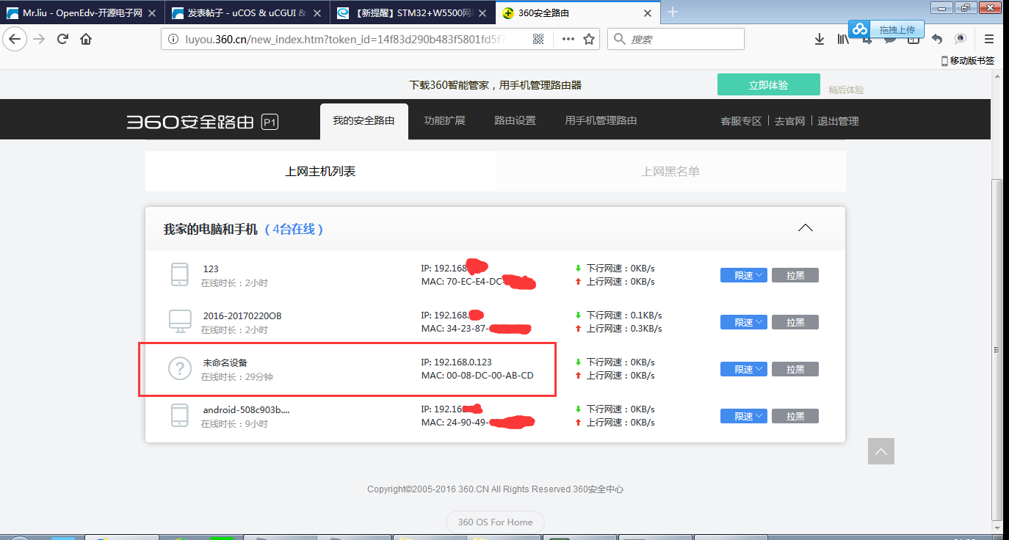Open the 移动版书签 bookmarks folder
The height and width of the screenshot is (540, 1009).
point(968,61)
